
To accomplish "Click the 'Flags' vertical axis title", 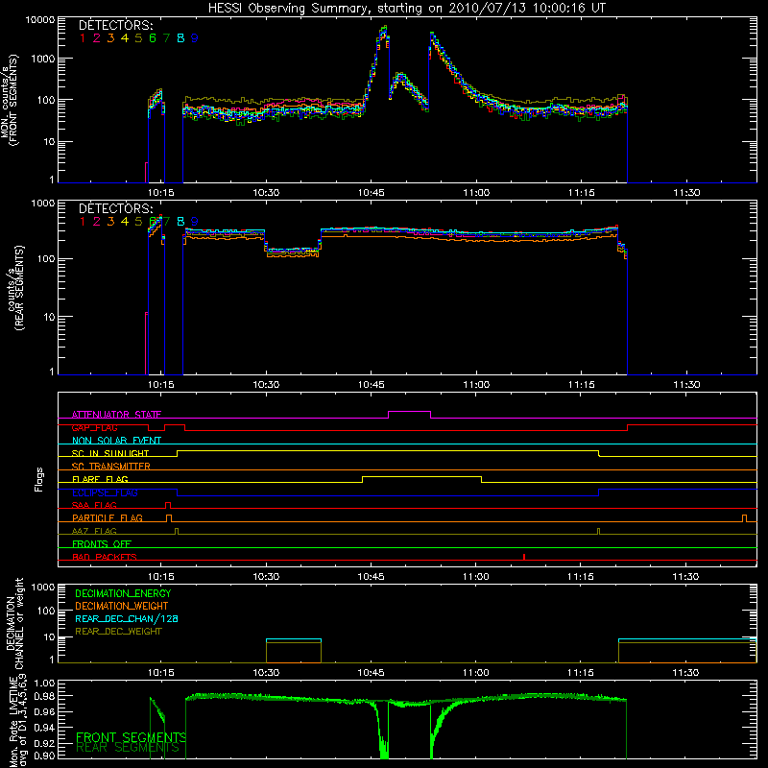I will 39,479.
